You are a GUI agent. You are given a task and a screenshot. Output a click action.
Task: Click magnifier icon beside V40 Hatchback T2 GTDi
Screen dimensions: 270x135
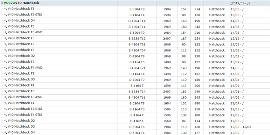click(x=6, y=15)
